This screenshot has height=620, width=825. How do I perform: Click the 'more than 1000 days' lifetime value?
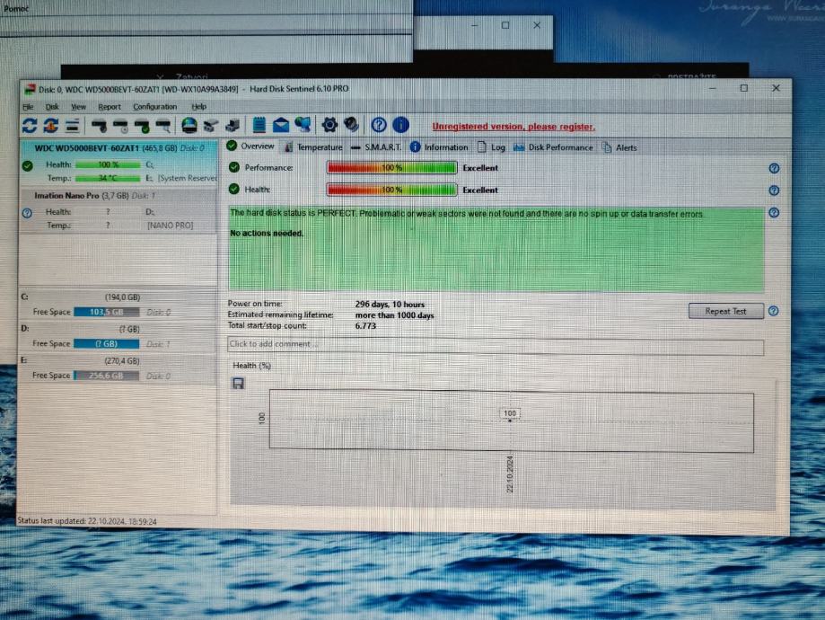pos(395,315)
